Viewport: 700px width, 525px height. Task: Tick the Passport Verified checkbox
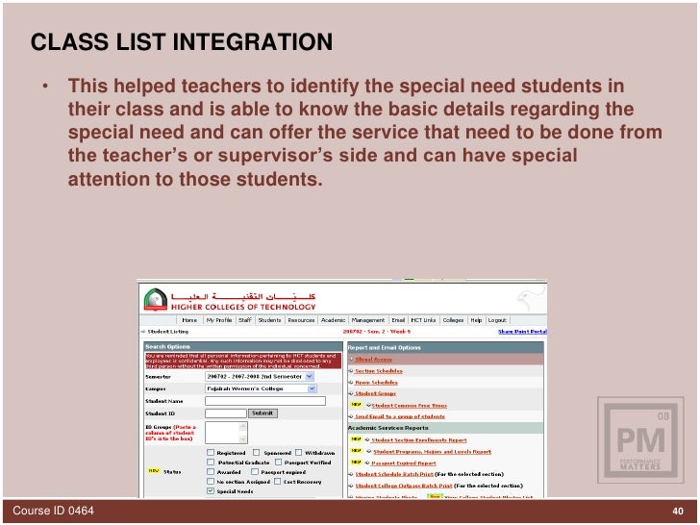click(x=279, y=462)
